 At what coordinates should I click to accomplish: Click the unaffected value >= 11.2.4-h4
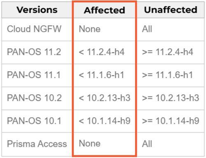168,52
